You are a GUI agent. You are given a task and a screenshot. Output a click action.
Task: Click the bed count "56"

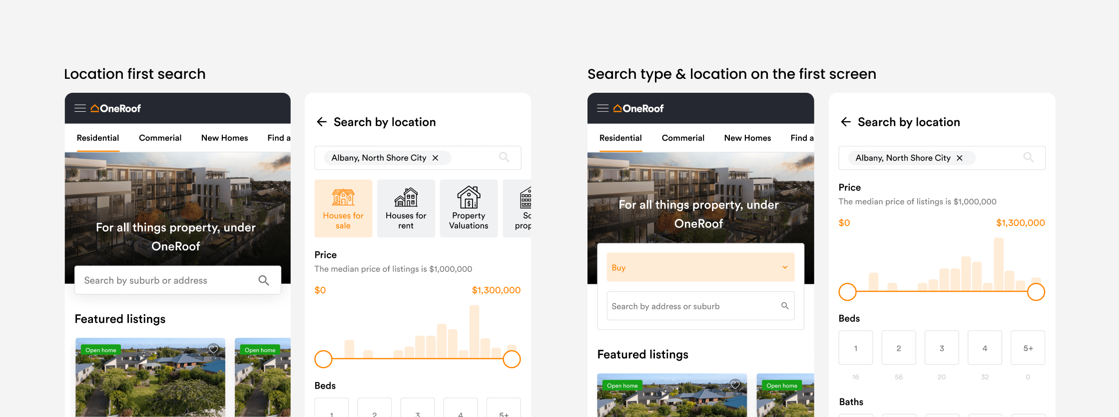[899, 377]
